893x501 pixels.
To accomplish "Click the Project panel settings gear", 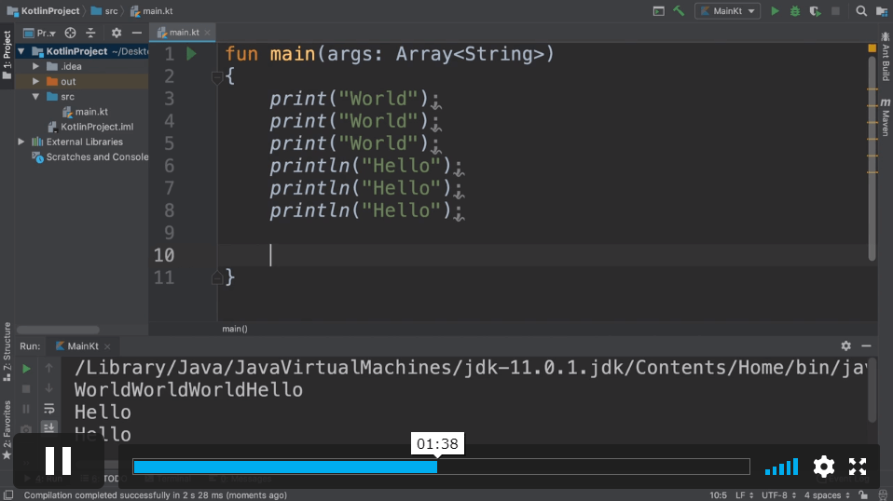I will pos(117,33).
